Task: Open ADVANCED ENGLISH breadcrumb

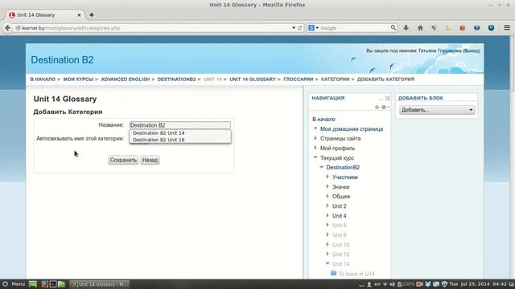Action: click(x=126, y=79)
